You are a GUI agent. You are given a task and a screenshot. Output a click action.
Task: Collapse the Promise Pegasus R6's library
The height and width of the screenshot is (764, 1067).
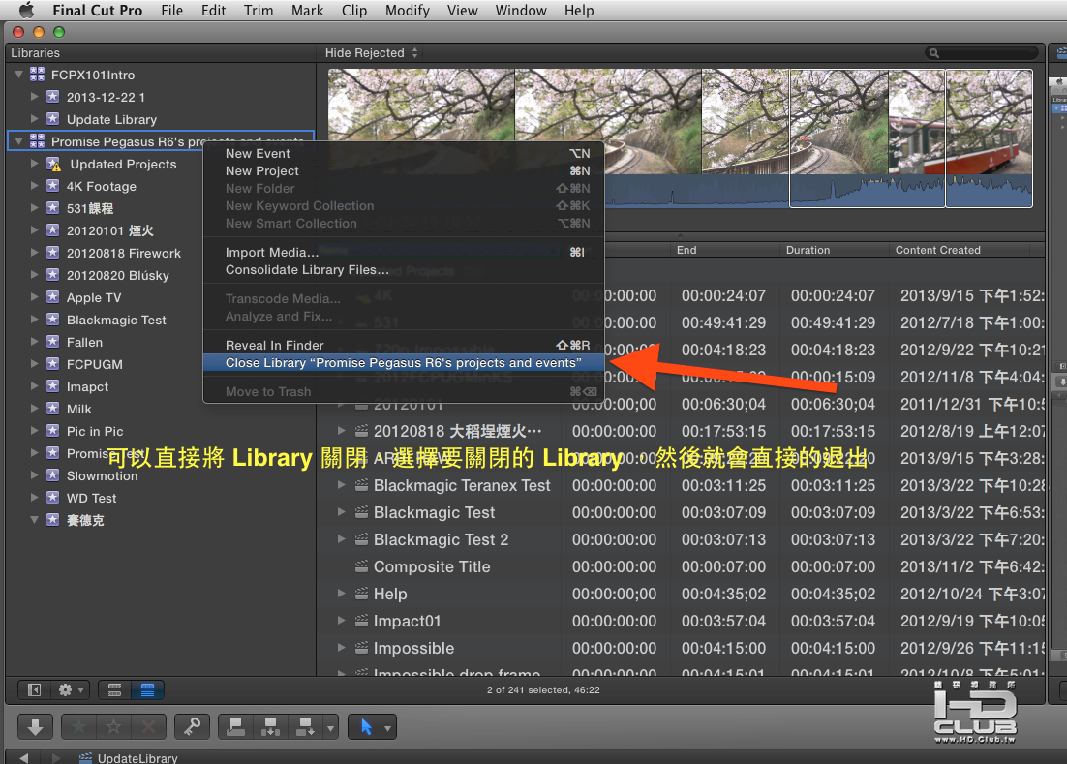click(19, 140)
